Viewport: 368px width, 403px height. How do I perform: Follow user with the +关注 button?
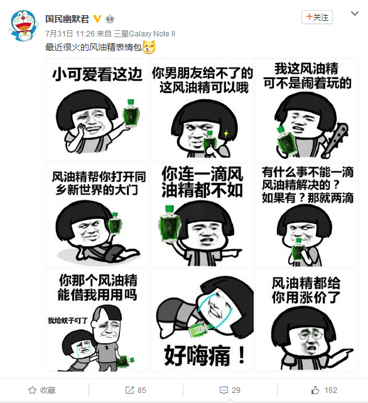[x=317, y=17]
